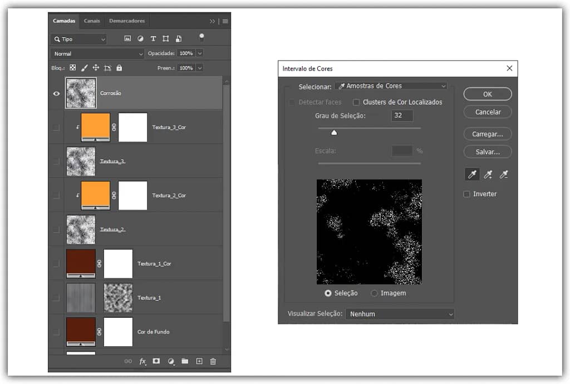Click the OK button
Viewport: 570px width, 384px height.
coord(487,94)
